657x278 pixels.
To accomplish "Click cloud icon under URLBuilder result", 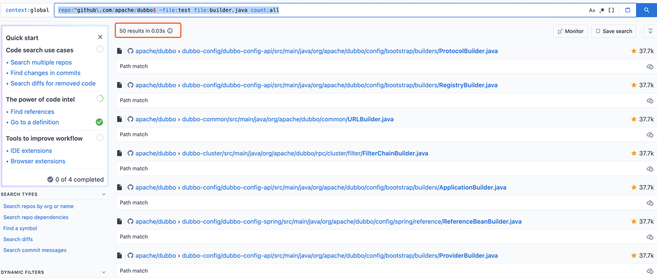I will click(650, 135).
